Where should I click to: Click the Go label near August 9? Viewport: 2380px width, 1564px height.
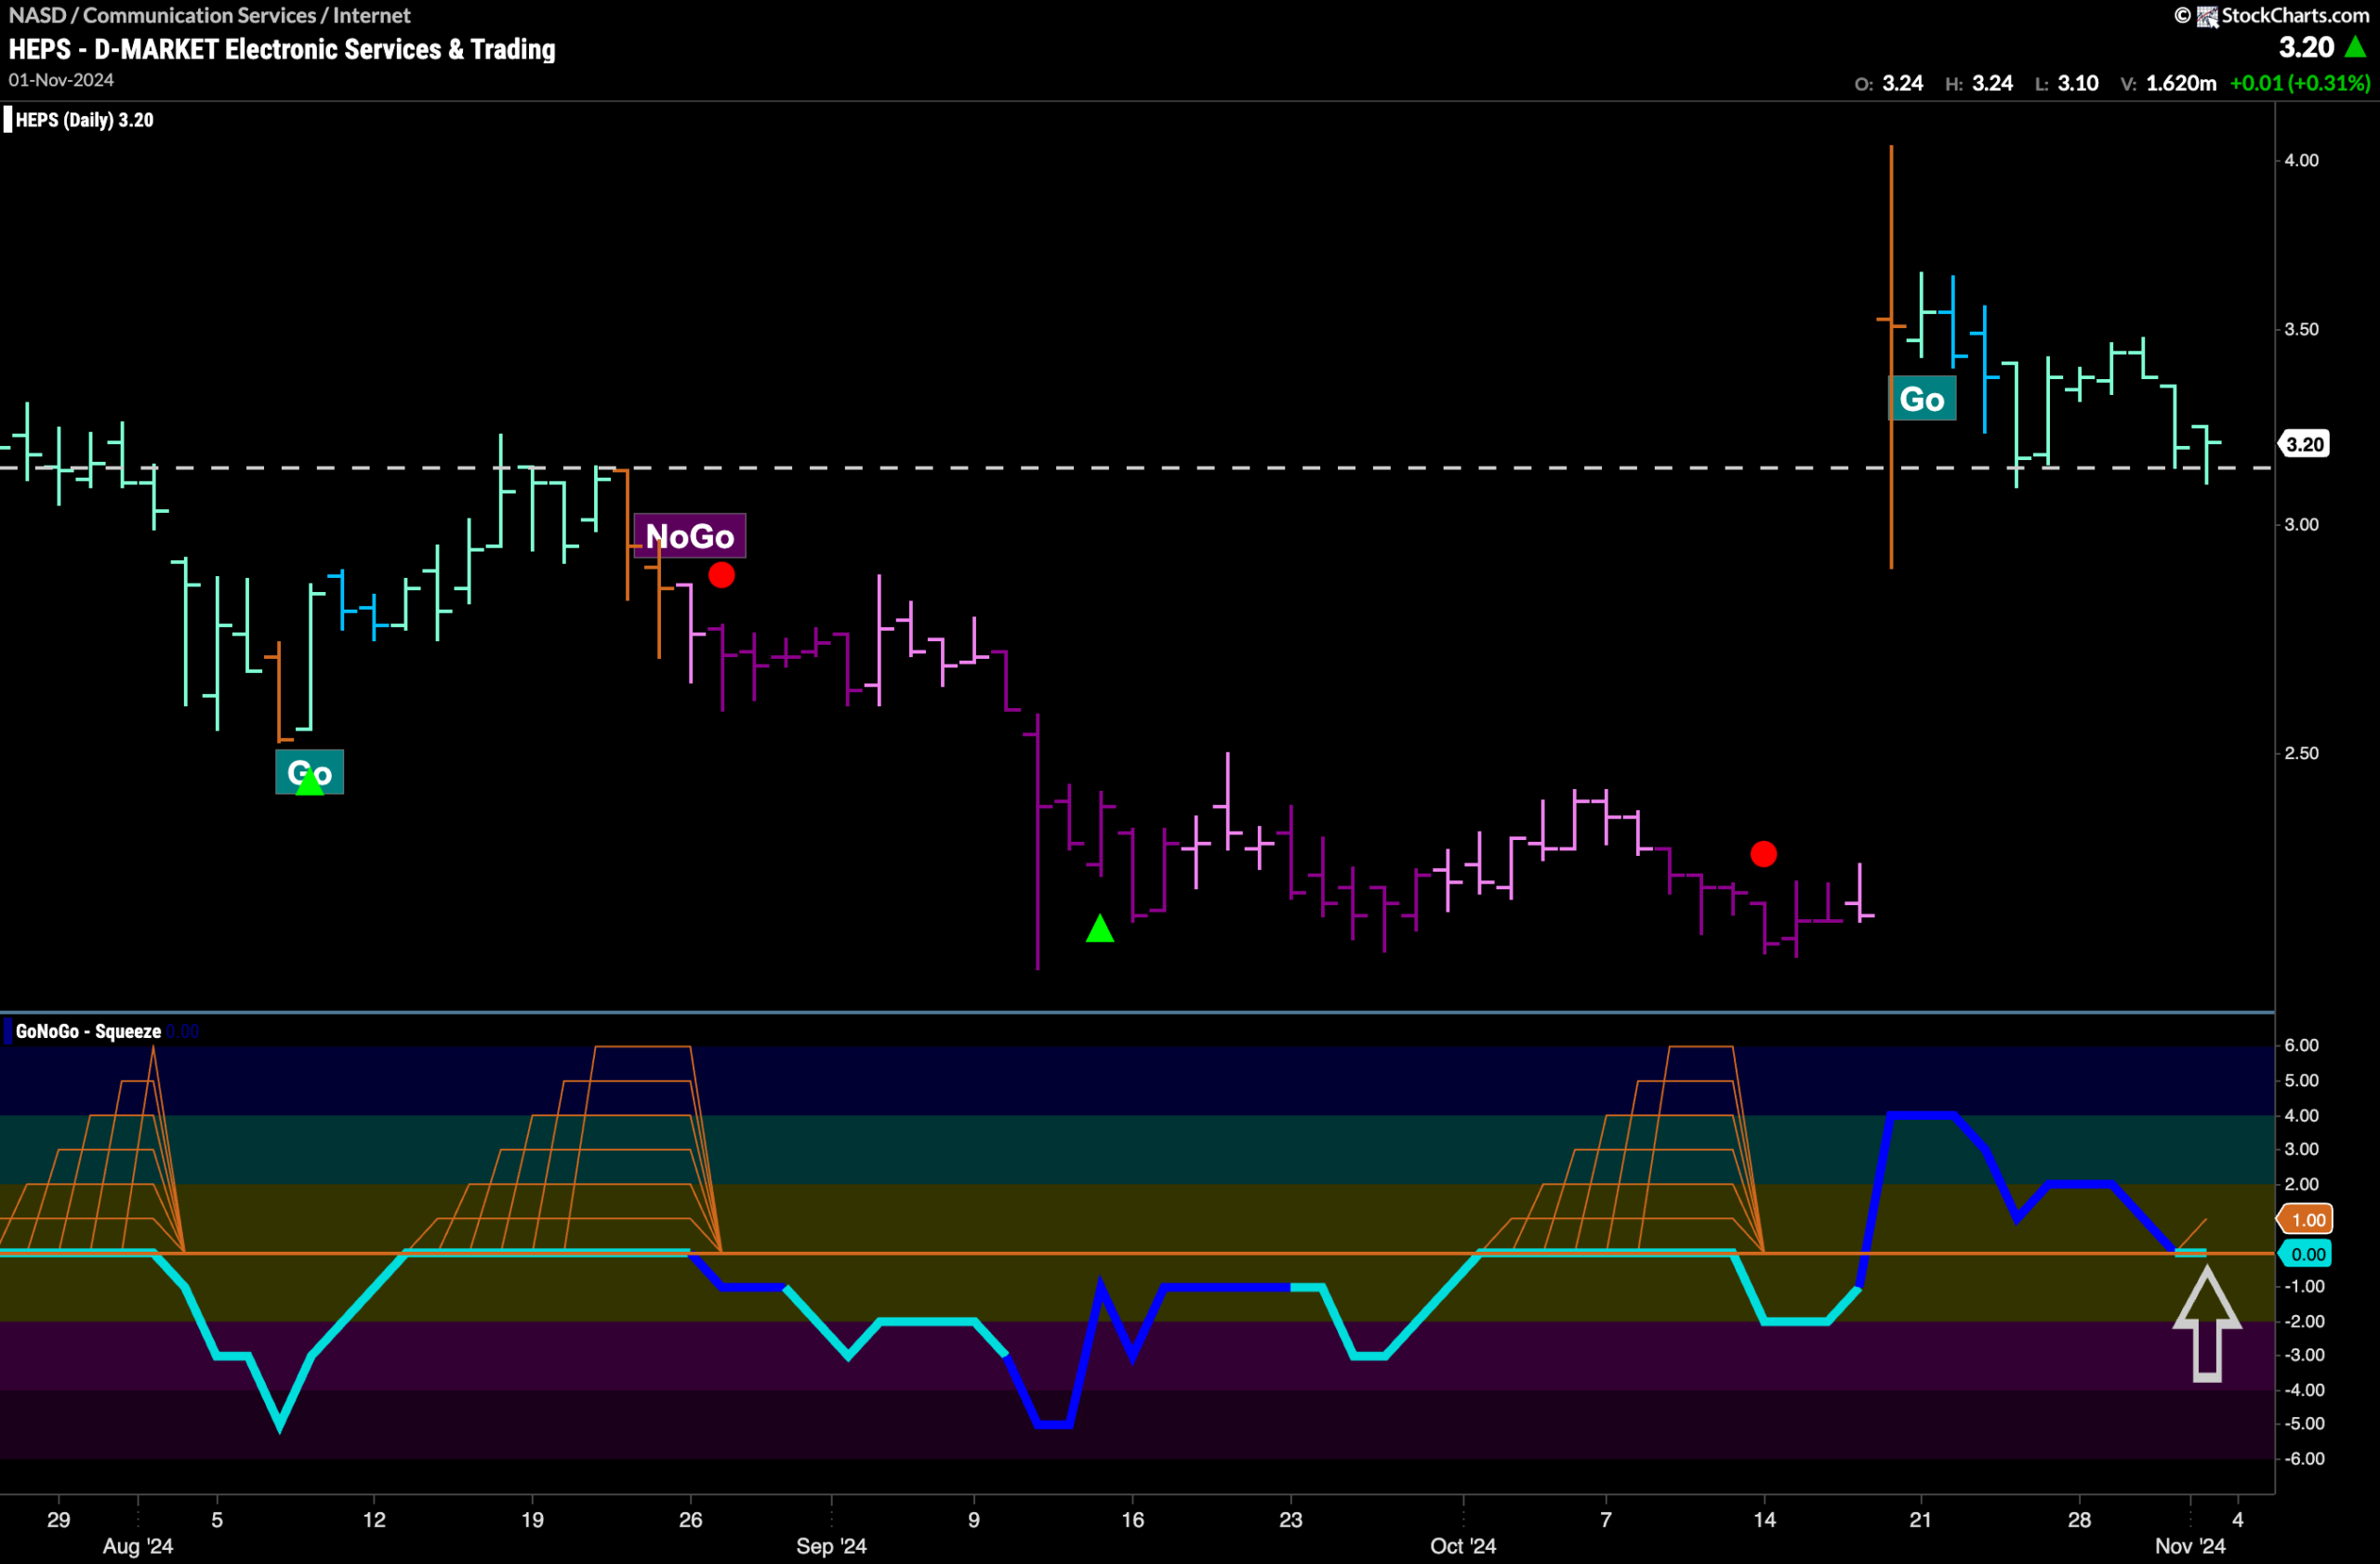(x=309, y=771)
